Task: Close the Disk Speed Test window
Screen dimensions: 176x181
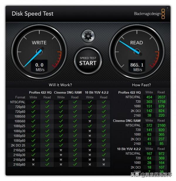Action: pyautogui.click(x=167, y=8)
